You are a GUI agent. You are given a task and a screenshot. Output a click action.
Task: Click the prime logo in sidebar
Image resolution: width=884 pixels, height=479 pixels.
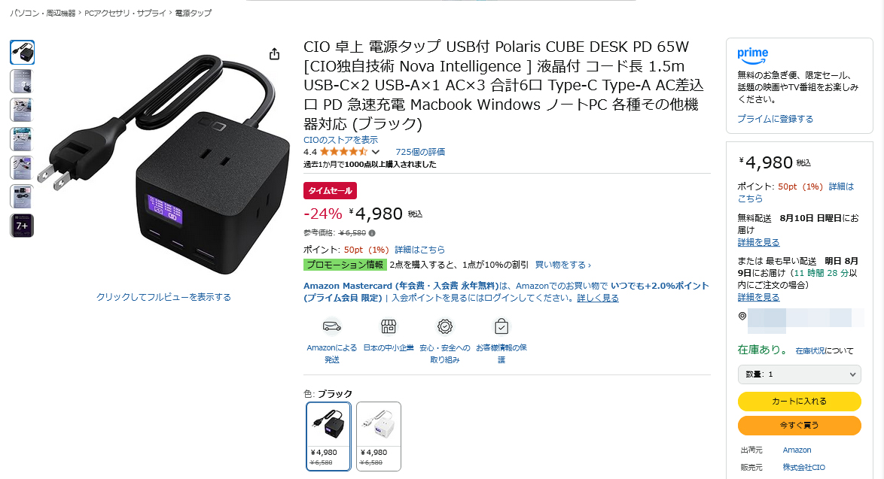tap(753, 55)
